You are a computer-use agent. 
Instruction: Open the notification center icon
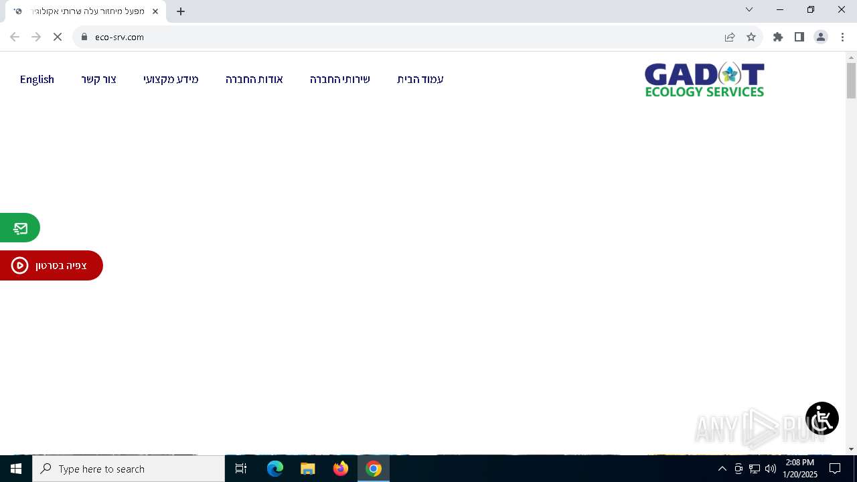[x=835, y=469]
